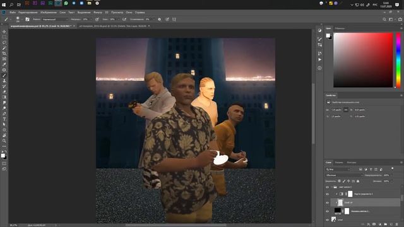Click the Quick Mask mode icon
Viewport: 404px width, 227px height.
click(4, 164)
